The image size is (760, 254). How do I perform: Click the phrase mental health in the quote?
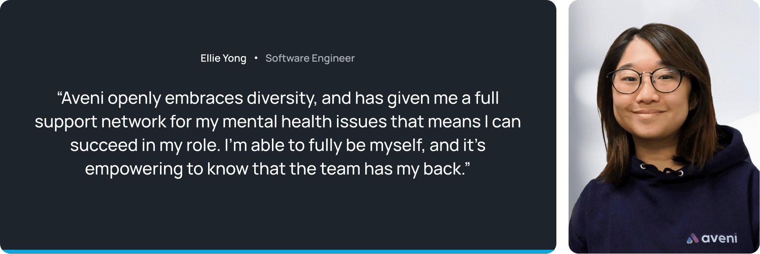[277, 122]
